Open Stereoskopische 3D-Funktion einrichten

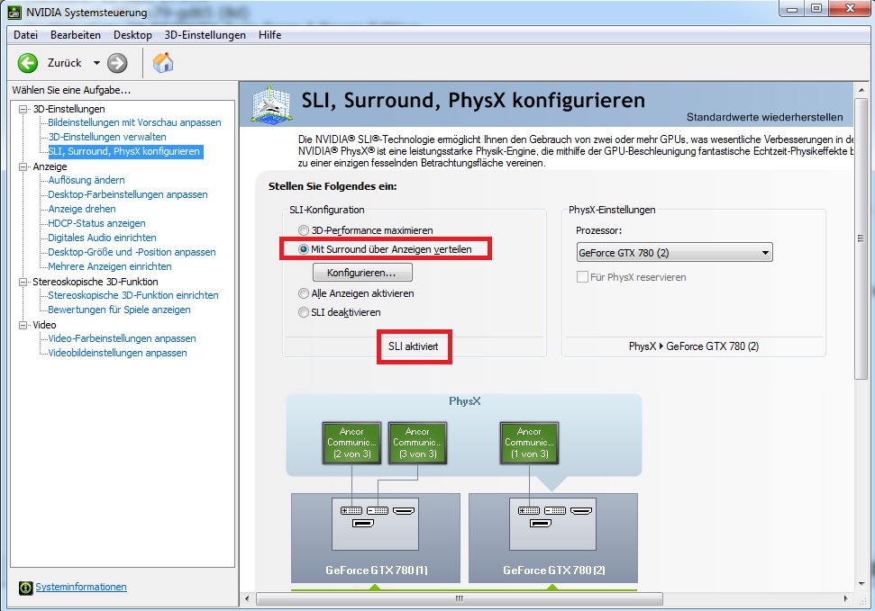click(x=133, y=295)
